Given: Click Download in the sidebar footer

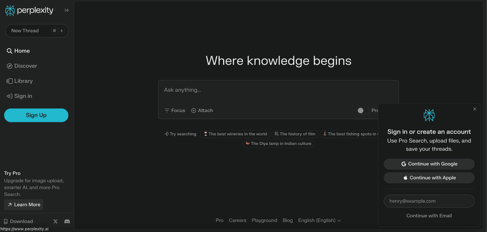Looking at the screenshot, I should pos(18,222).
